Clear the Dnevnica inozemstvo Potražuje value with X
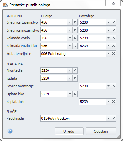The image size is (123, 141). 114,30
